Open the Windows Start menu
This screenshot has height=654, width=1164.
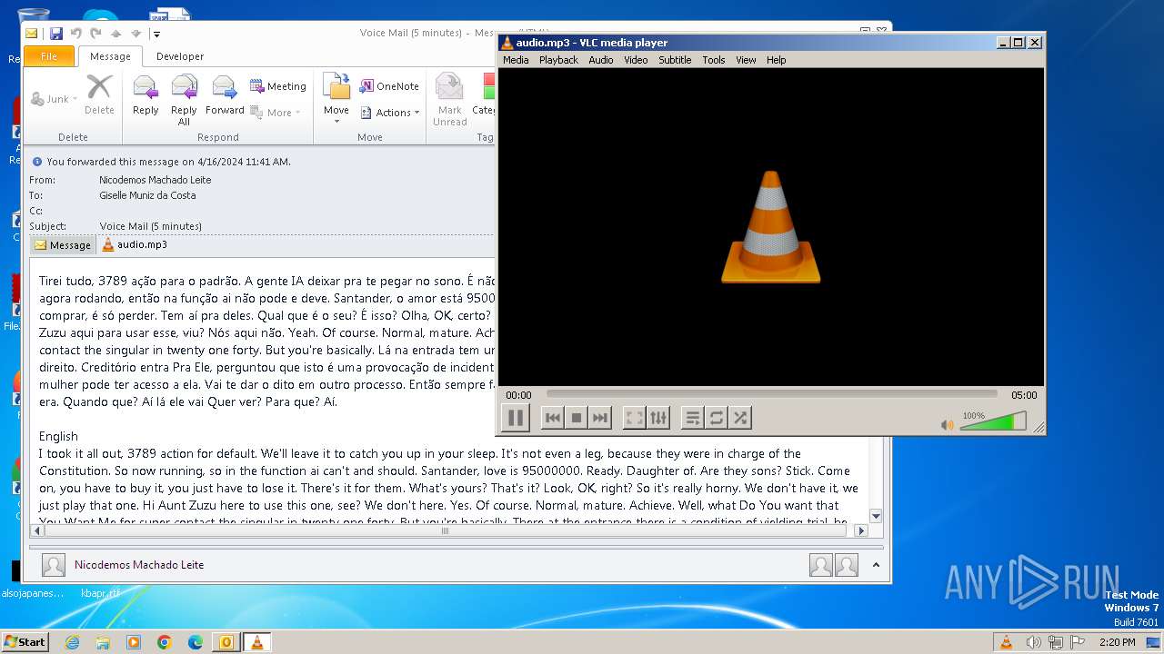[x=25, y=641]
